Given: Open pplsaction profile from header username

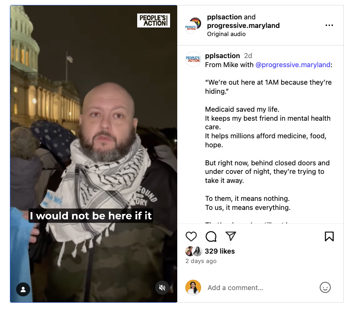Looking at the screenshot, I should (224, 17).
